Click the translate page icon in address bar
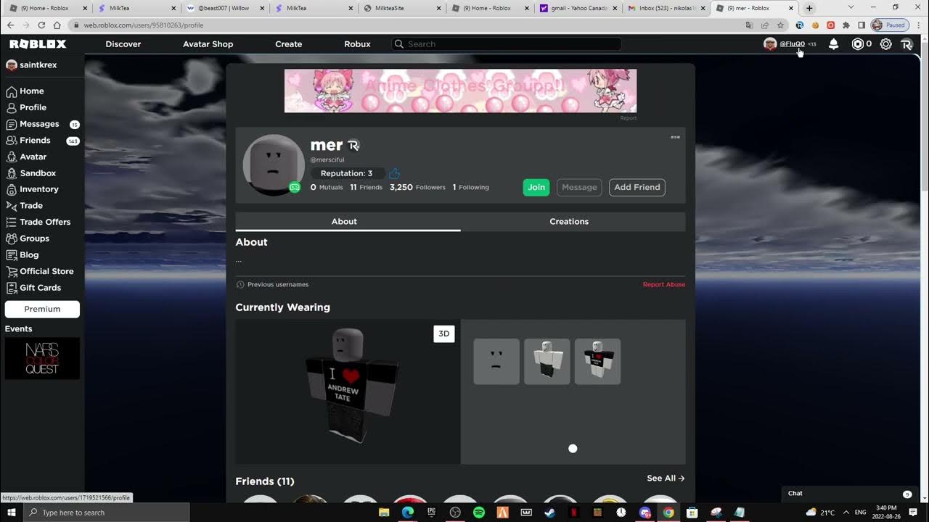The height and width of the screenshot is (522, 929). coord(750,25)
